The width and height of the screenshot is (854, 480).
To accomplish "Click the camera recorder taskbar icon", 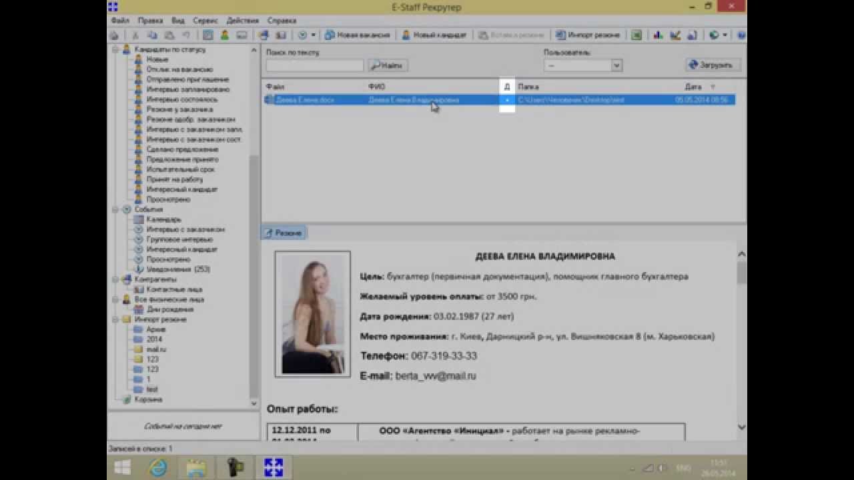I will point(235,467).
